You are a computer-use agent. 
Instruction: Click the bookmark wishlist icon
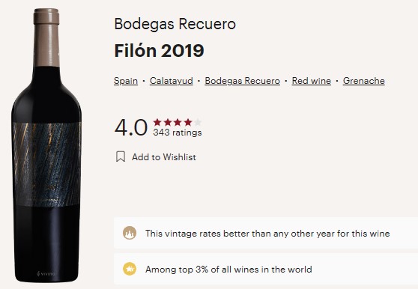coord(121,156)
